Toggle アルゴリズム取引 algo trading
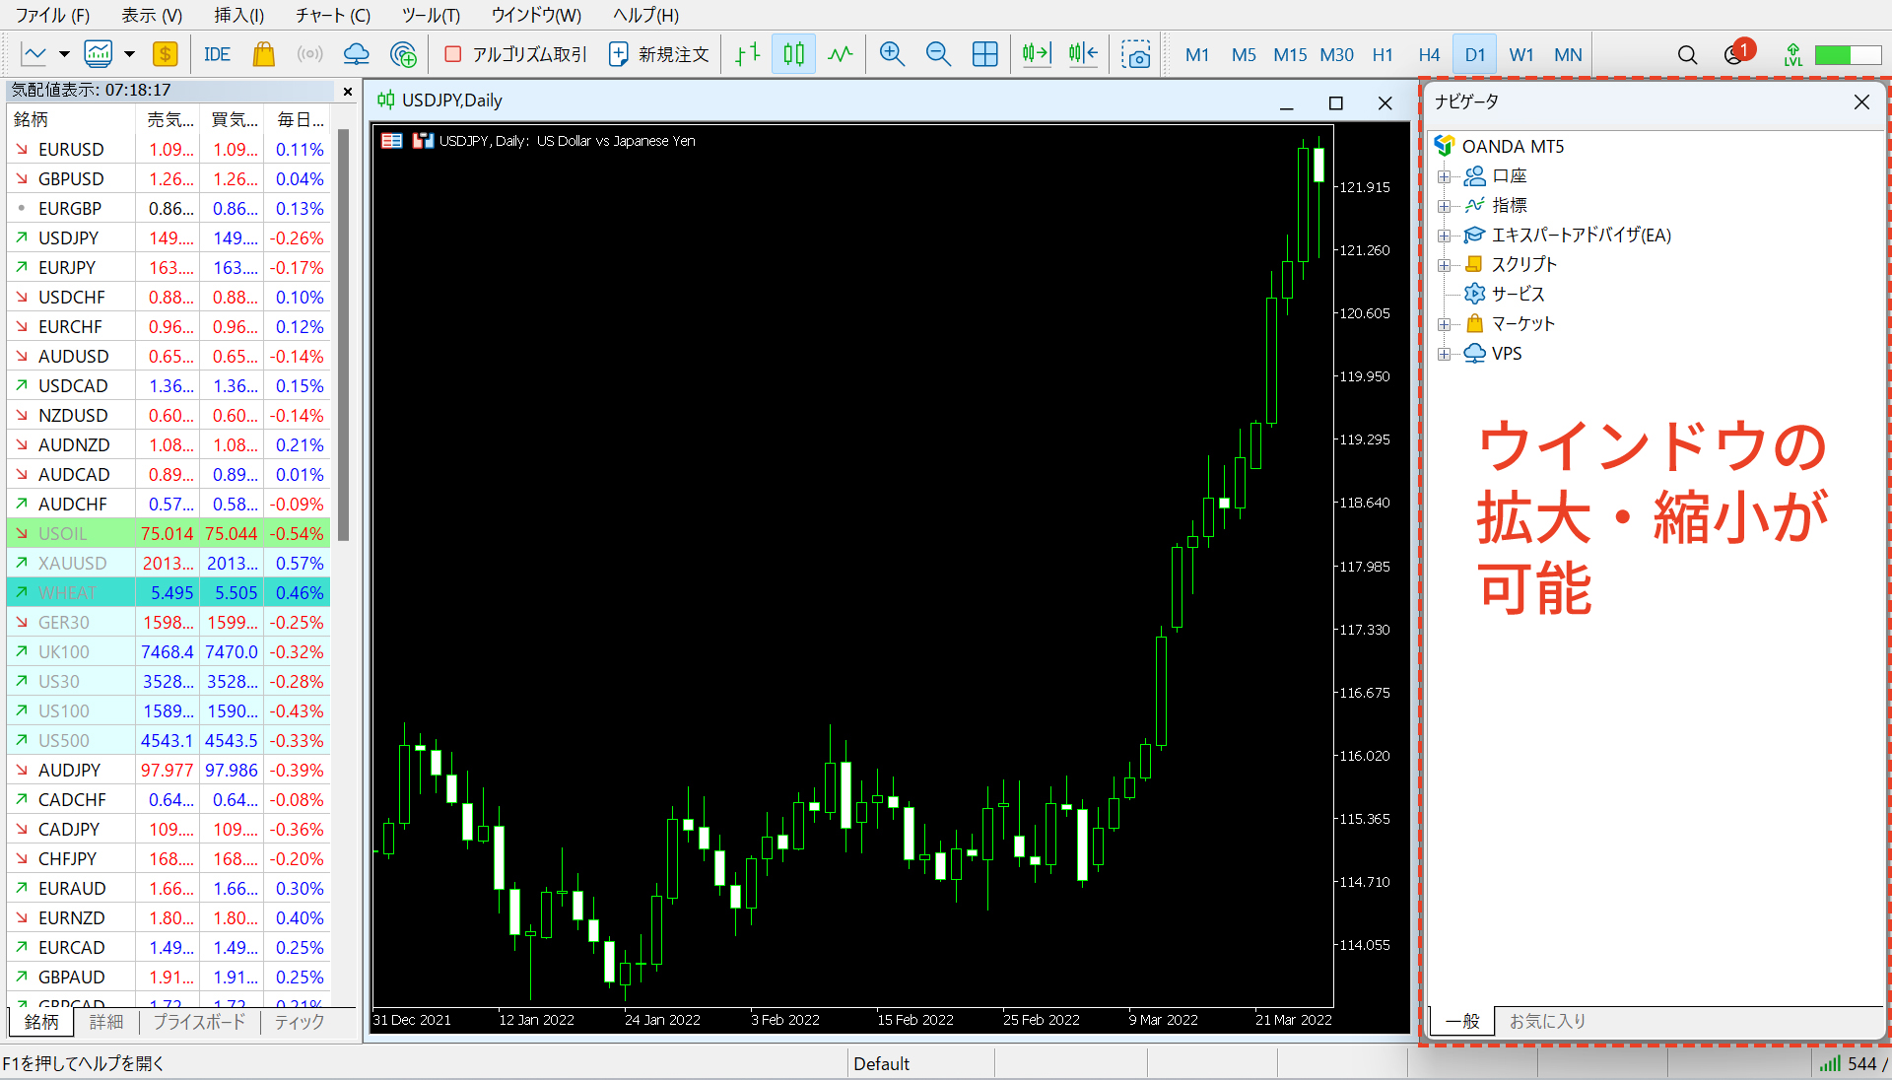Image resolution: width=1892 pixels, height=1080 pixels. (x=515, y=54)
